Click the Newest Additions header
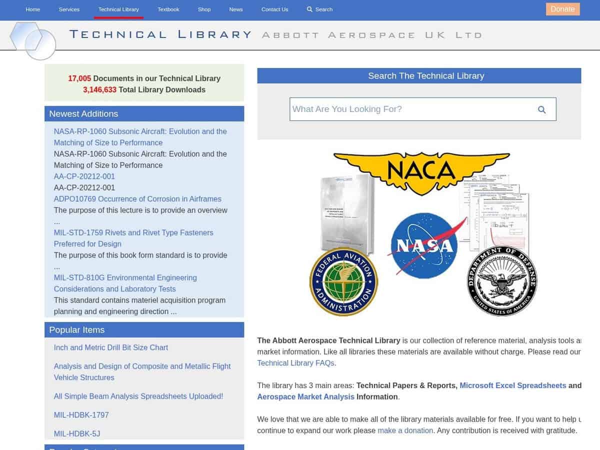 pyautogui.click(x=144, y=113)
